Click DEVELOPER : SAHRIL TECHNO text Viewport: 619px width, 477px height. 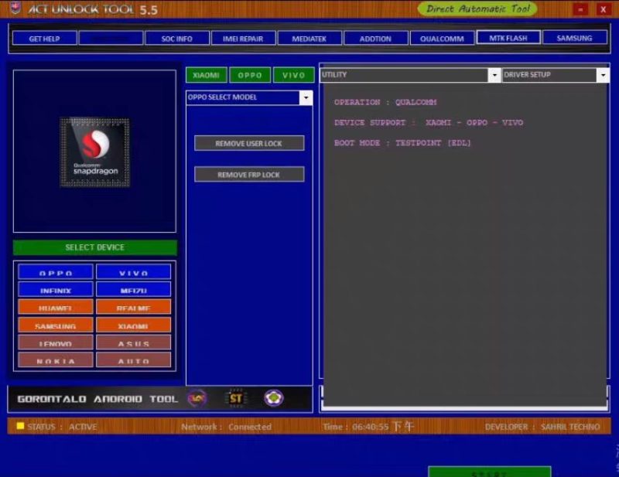click(542, 427)
